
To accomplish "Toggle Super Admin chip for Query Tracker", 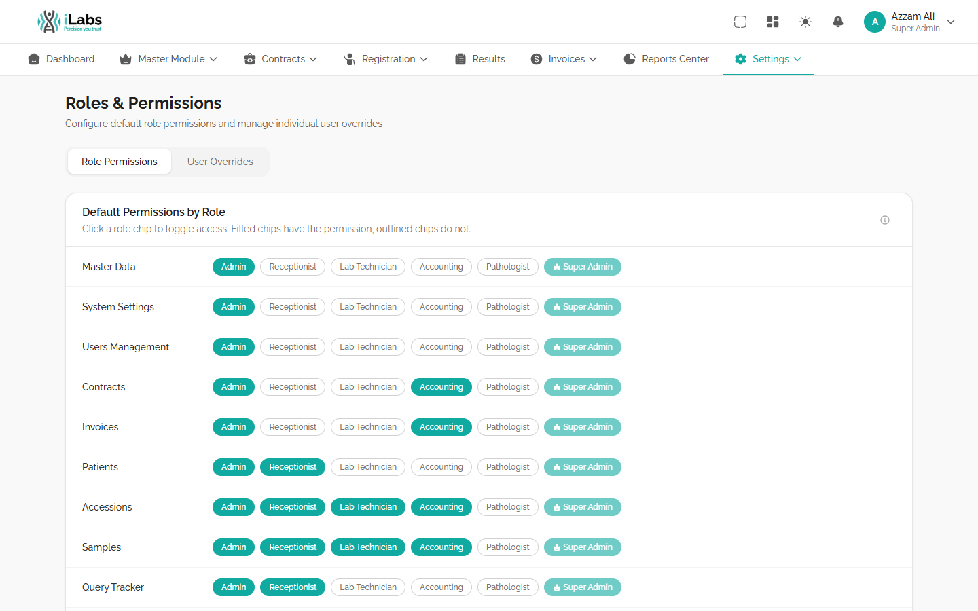I will [583, 587].
